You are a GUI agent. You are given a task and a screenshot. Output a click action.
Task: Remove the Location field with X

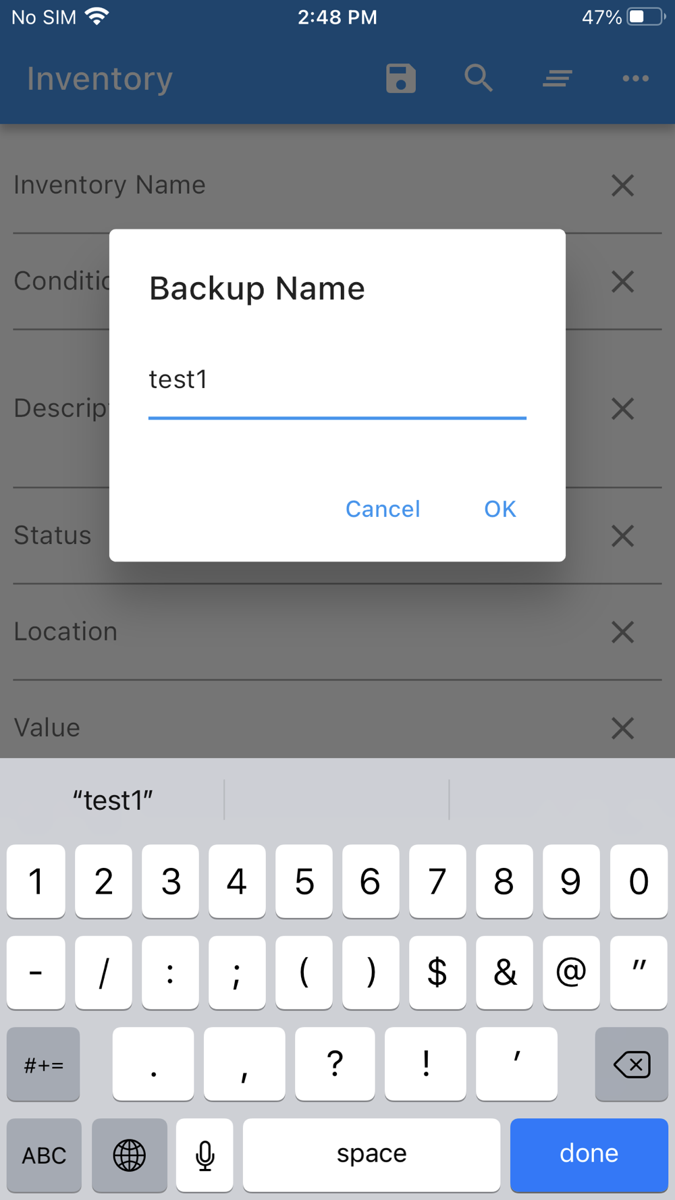pos(622,632)
